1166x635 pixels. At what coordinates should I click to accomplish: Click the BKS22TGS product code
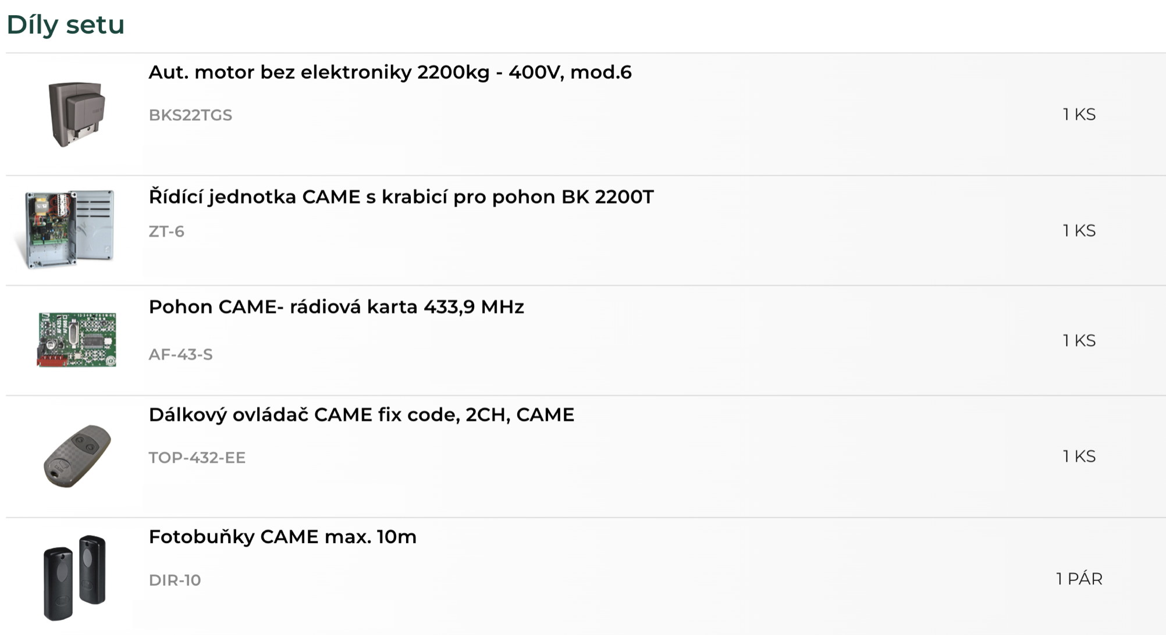(x=190, y=115)
